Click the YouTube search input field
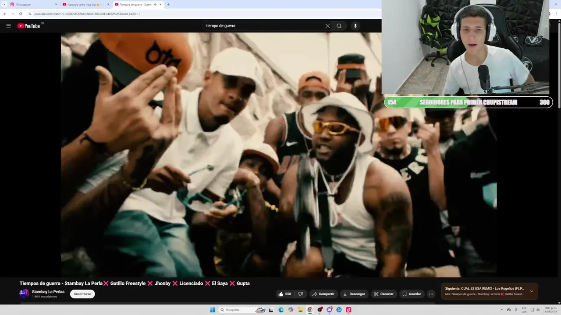This screenshot has width=561, height=315. [x=263, y=26]
